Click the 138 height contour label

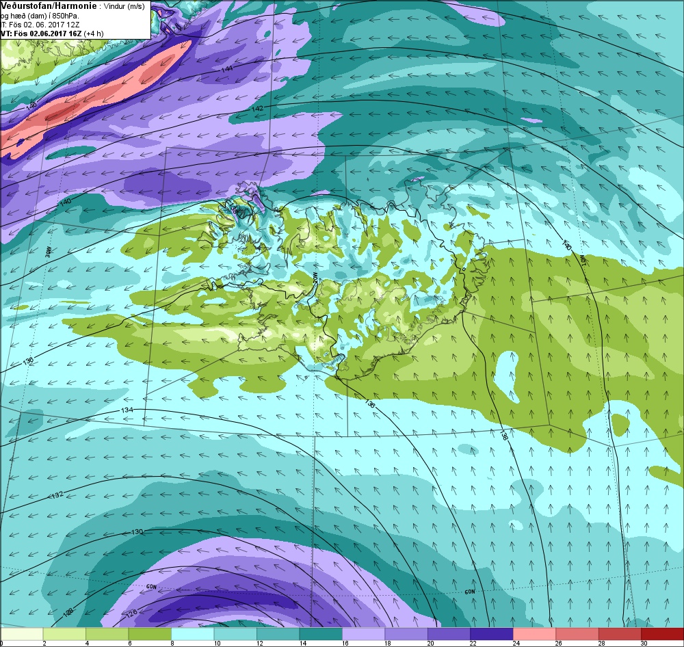(x=504, y=435)
